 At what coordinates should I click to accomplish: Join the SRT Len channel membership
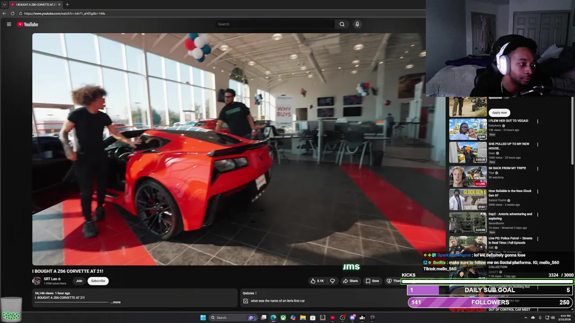[x=79, y=281]
